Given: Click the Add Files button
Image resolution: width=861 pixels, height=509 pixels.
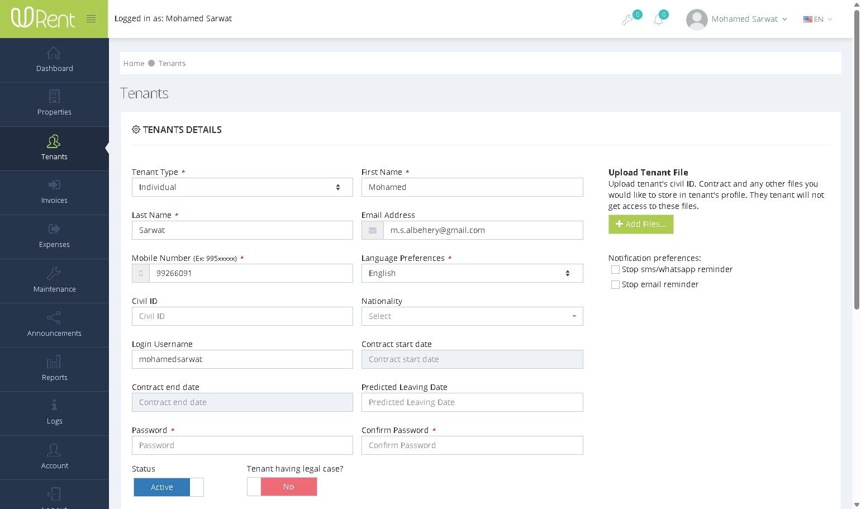Looking at the screenshot, I should pos(641,224).
